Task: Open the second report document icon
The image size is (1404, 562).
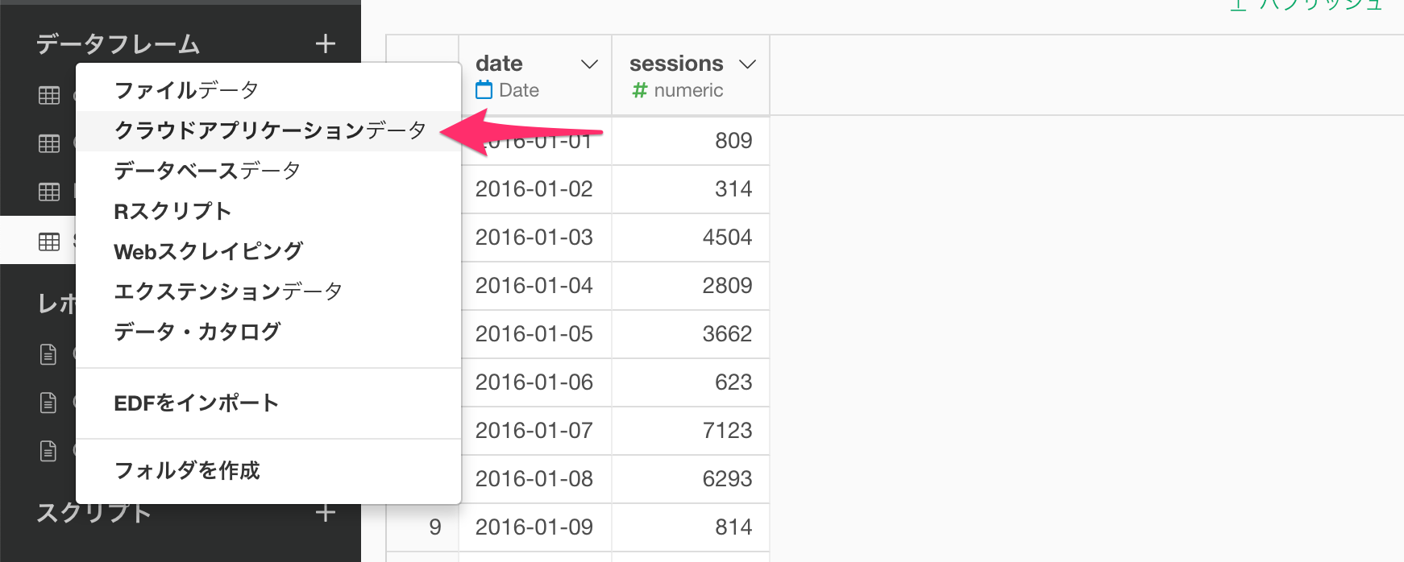Action: (48, 402)
